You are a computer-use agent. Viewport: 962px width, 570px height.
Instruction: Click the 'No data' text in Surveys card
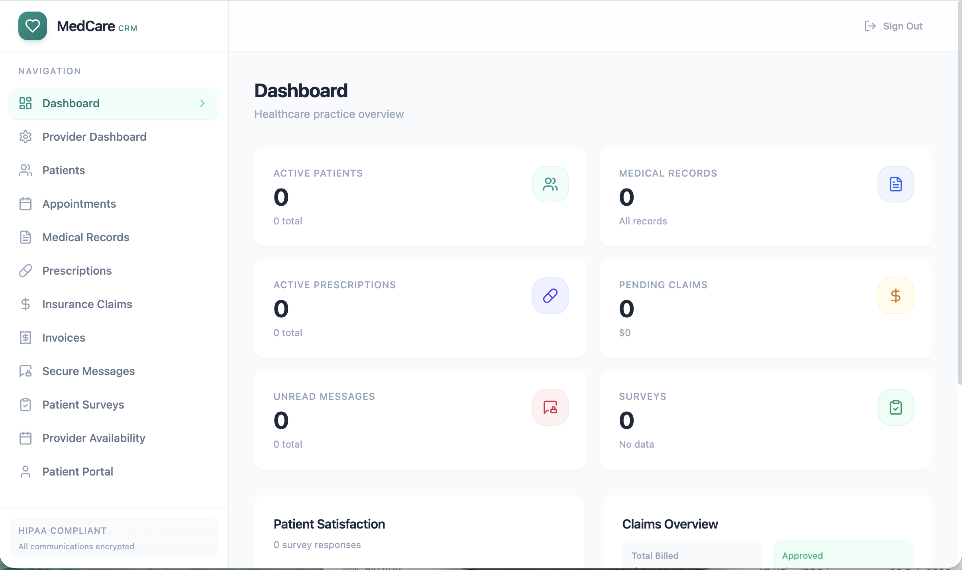click(x=636, y=444)
